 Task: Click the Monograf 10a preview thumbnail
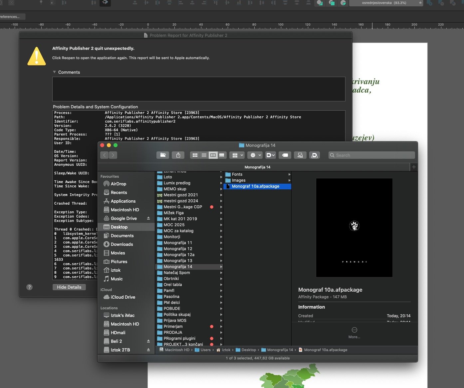(354, 228)
